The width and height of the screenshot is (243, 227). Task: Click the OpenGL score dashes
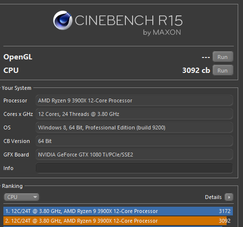(206, 57)
